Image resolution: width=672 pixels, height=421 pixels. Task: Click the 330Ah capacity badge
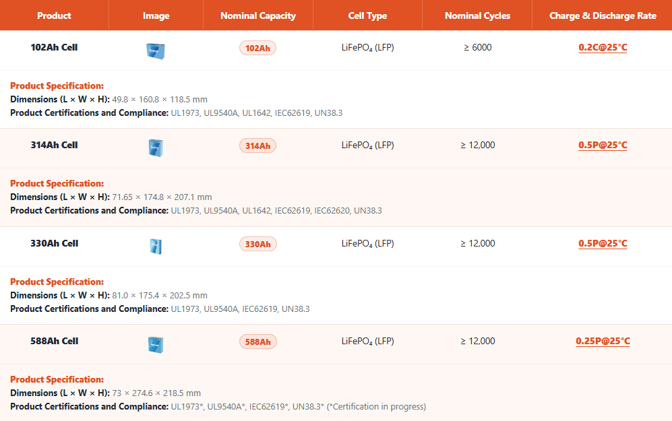[257, 245]
